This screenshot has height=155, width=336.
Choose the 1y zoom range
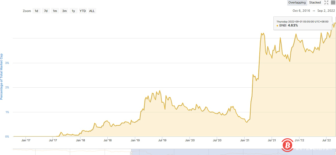73,11
